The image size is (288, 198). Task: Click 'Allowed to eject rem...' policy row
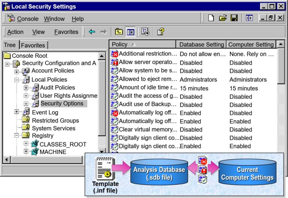(x=148, y=79)
